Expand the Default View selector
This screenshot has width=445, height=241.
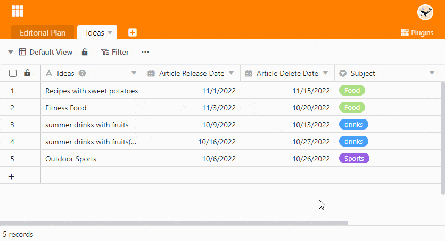[x=11, y=52]
